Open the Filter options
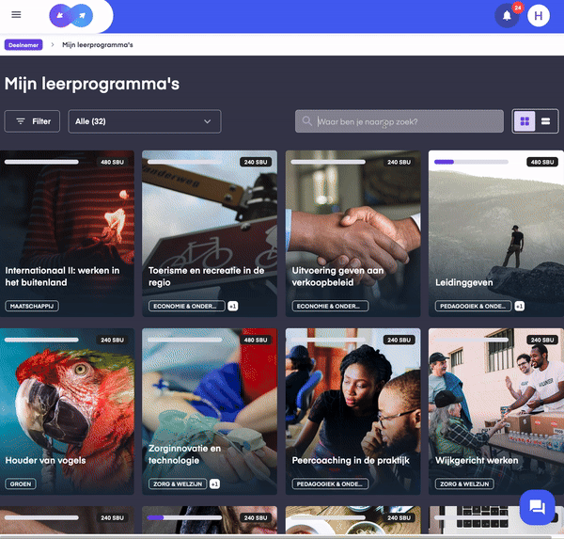564x539 pixels. pos(32,121)
